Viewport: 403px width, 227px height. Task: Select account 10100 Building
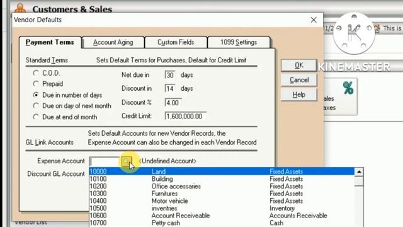click(222, 179)
